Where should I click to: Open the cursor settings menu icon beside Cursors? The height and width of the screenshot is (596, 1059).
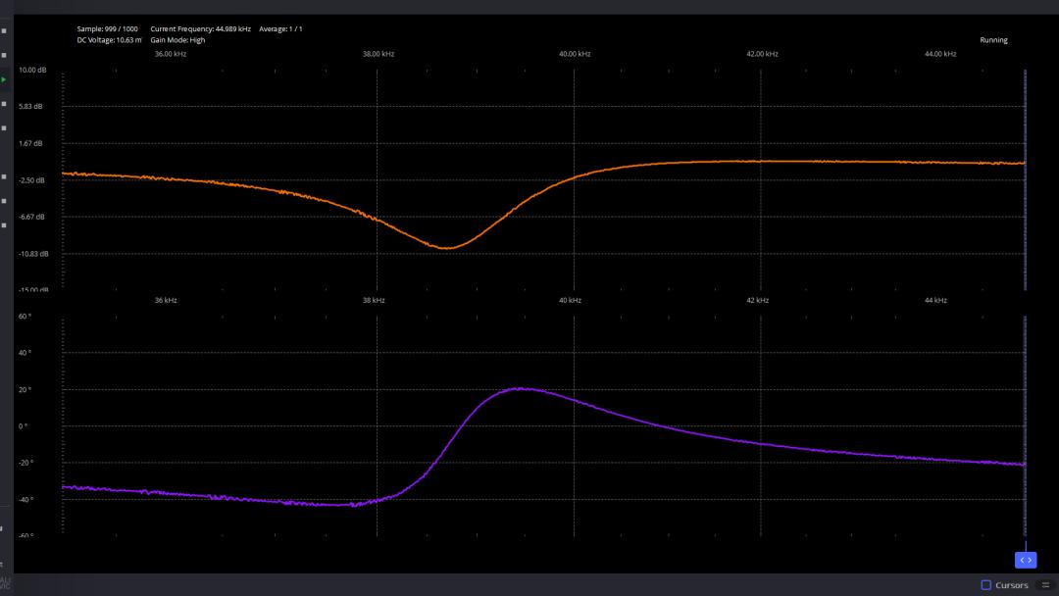(1045, 585)
